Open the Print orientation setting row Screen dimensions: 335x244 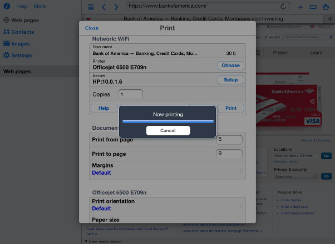coord(167,206)
